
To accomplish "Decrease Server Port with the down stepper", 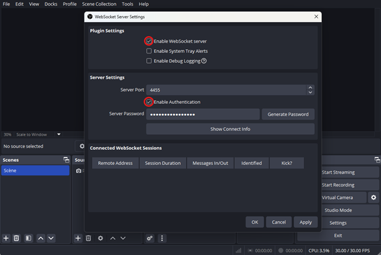I will [x=310, y=93].
